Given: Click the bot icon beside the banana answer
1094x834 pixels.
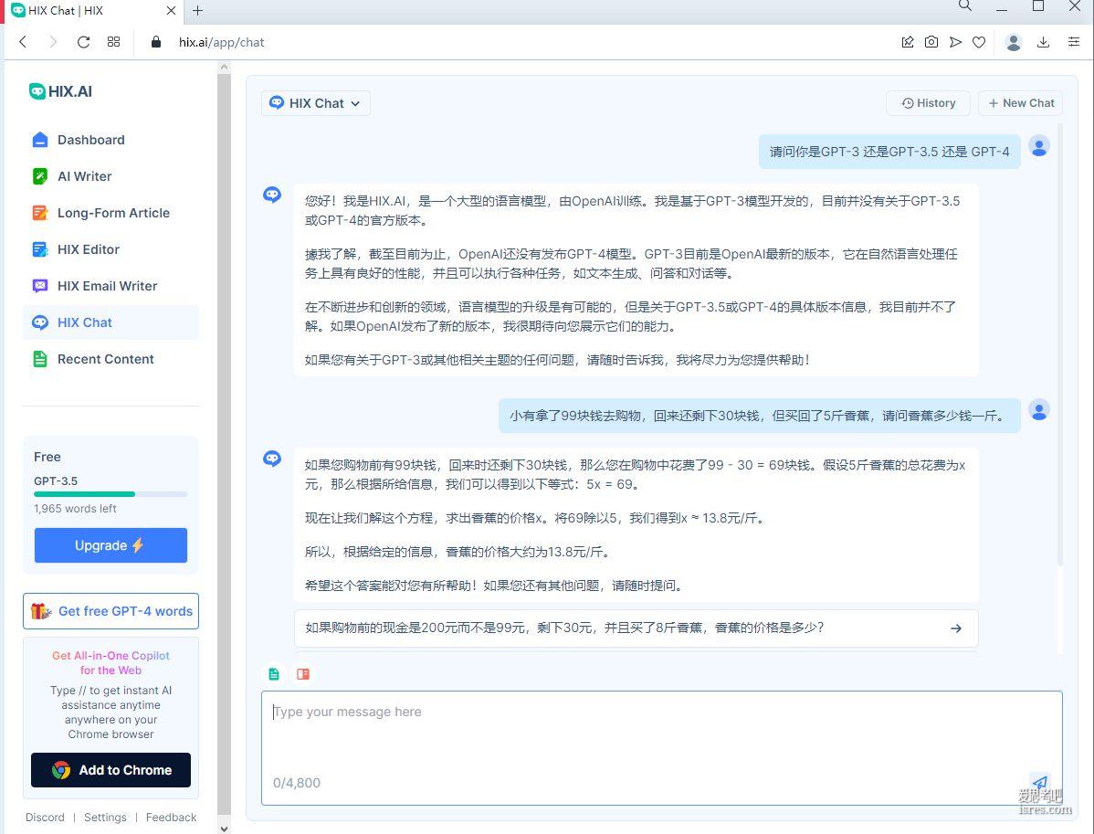Looking at the screenshot, I should [x=272, y=459].
